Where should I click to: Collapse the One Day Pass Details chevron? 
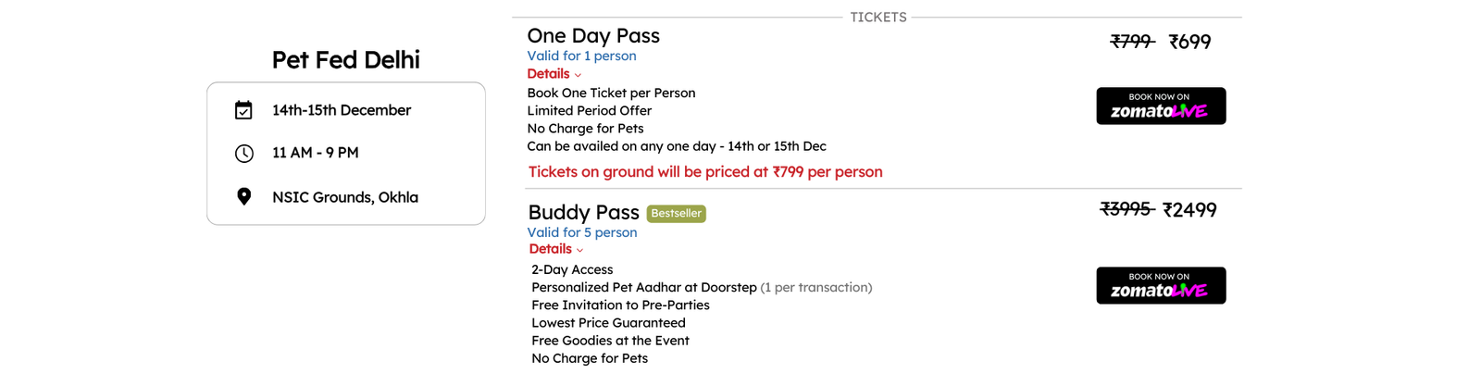pyautogui.click(x=578, y=75)
